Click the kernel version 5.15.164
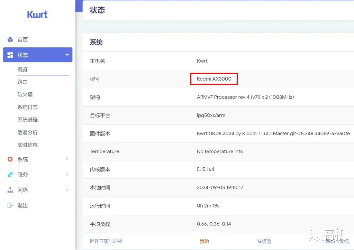 pos(206,169)
